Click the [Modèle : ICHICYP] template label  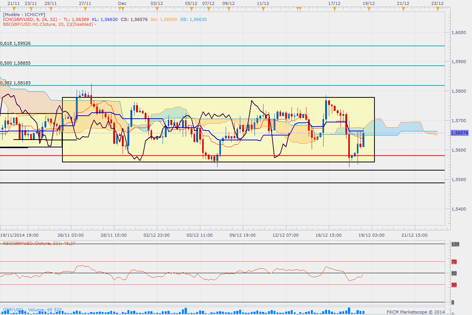point(24,14)
